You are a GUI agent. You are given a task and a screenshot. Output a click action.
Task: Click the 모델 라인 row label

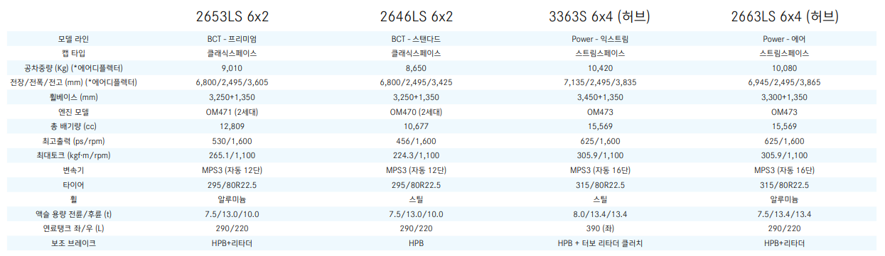(x=74, y=38)
